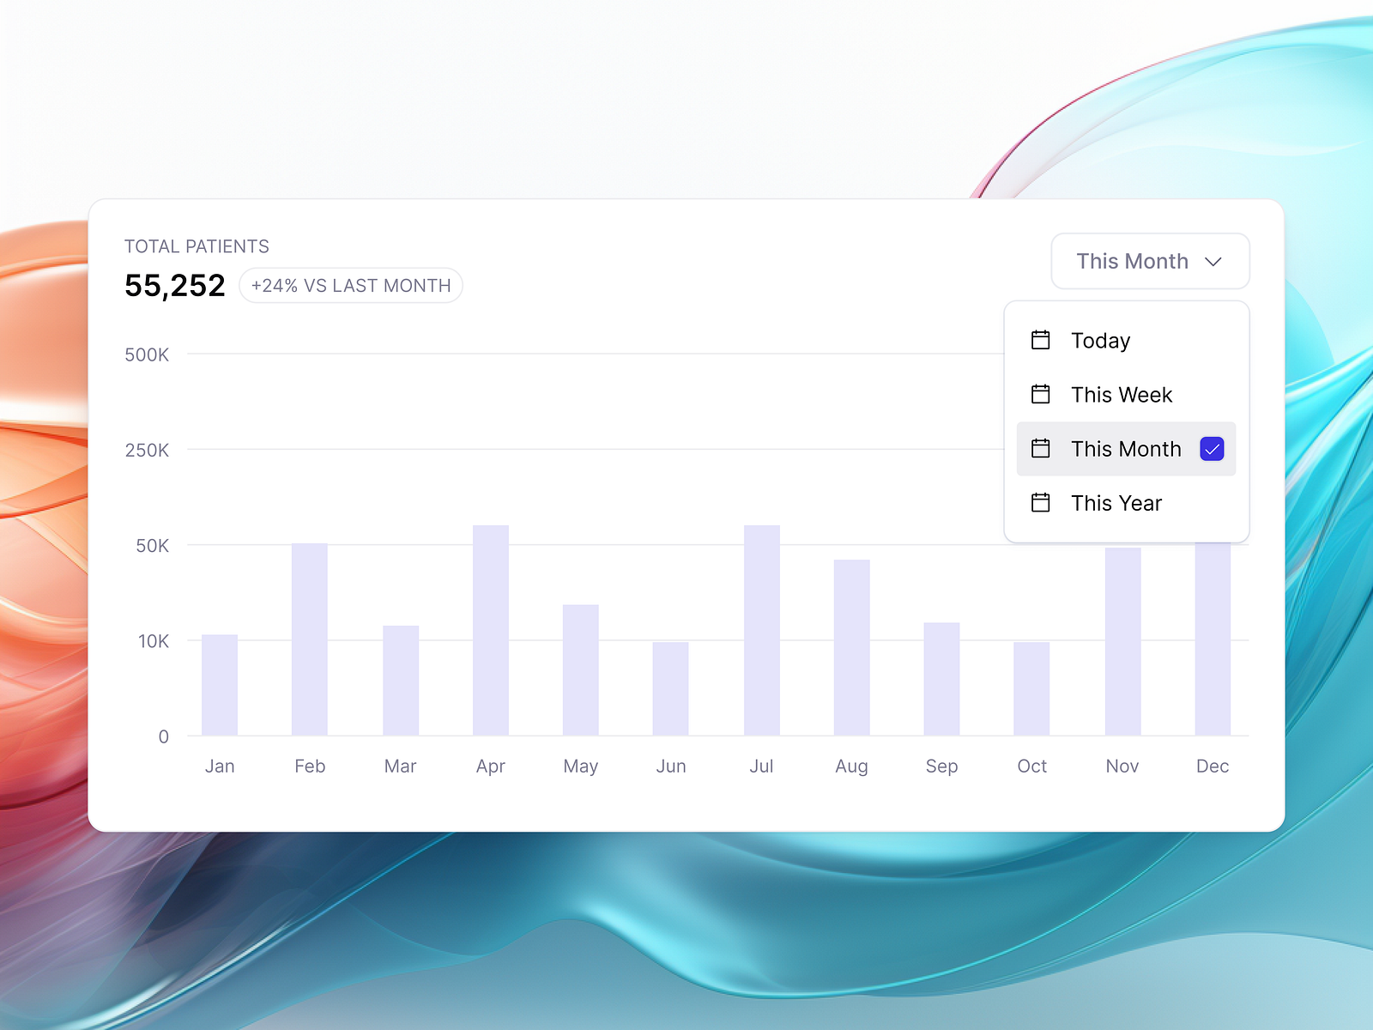1373x1030 pixels.
Task: Click the Nov axis label
Action: point(1122,766)
